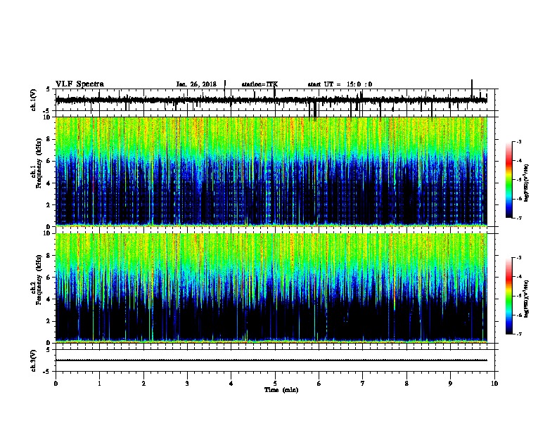Click the ch.2 "Frequency (kHz)" axis title
Screen dimensions: 557x430
(39, 280)
